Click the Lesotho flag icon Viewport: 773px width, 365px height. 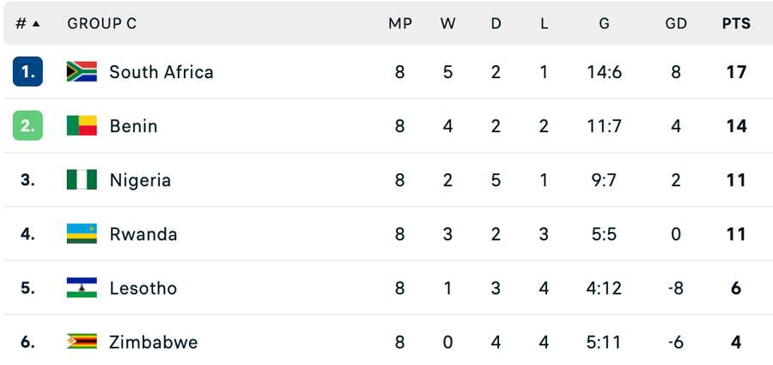tap(82, 288)
